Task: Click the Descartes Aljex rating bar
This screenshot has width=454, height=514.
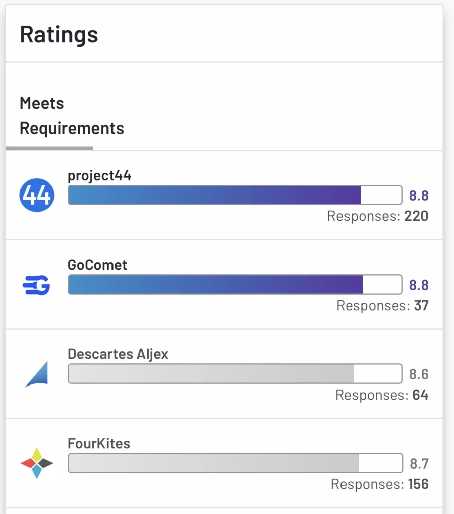Action: 235,373
